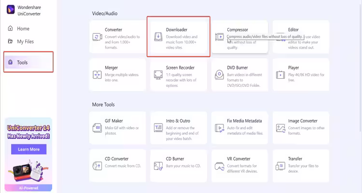Screen dimensions: 362x193
Task: Click the "AI-Powered" banner label
Action: coord(28,188)
